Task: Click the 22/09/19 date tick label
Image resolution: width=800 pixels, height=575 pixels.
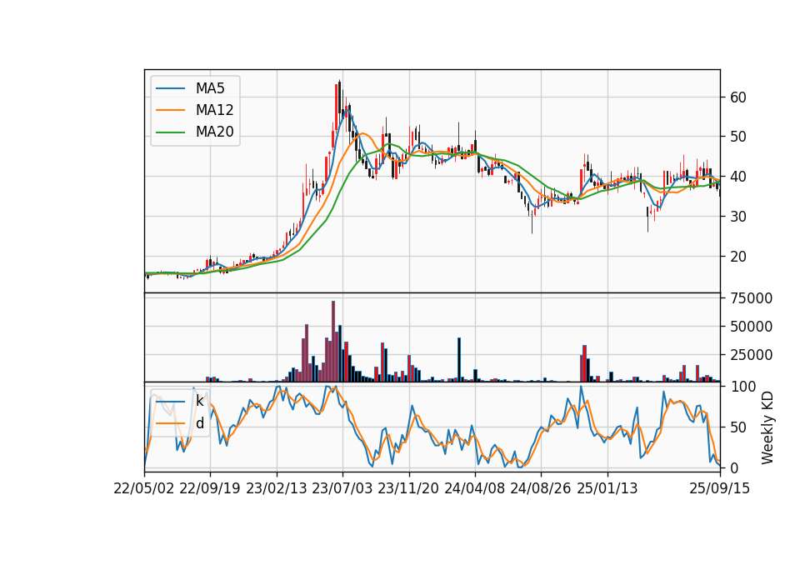Action: (x=210, y=488)
